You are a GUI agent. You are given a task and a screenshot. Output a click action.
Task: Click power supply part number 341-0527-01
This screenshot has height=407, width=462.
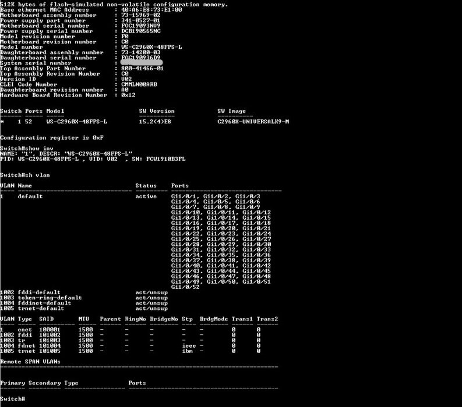tap(140, 20)
